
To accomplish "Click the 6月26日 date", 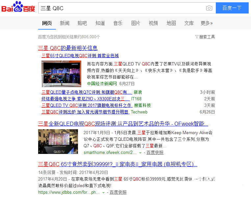I will (x=207, y=112).
